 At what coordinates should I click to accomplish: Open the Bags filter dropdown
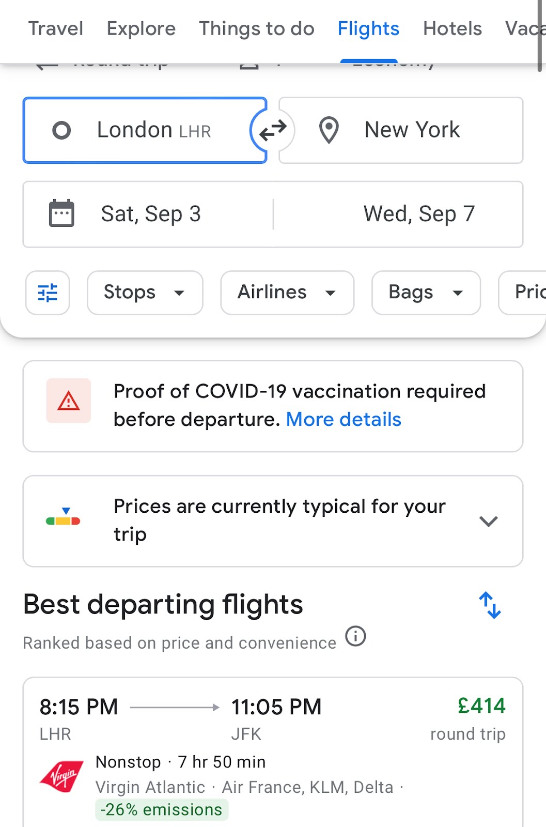(x=426, y=293)
